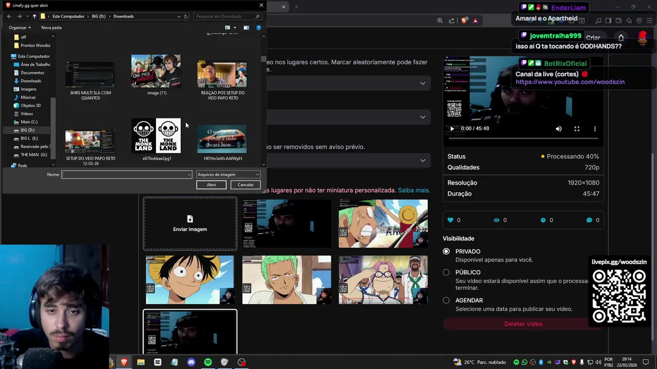Viewport: 657px width, 369px height.
Task: Select AGENDAR visibility option
Action: (x=446, y=300)
